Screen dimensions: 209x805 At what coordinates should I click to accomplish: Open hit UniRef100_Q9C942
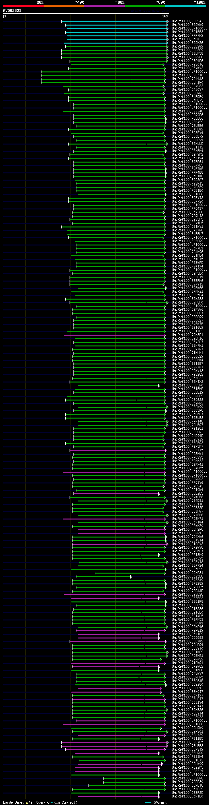click(187, 21)
